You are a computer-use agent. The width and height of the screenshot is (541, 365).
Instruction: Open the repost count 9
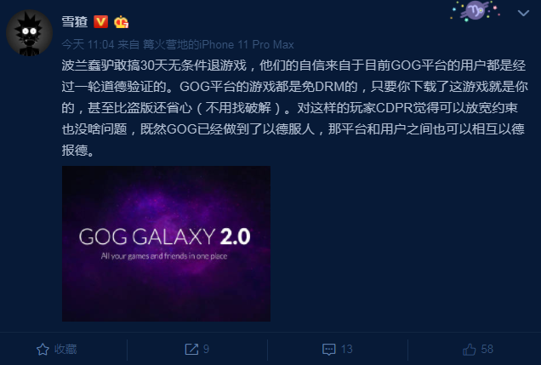(x=206, y=349)
